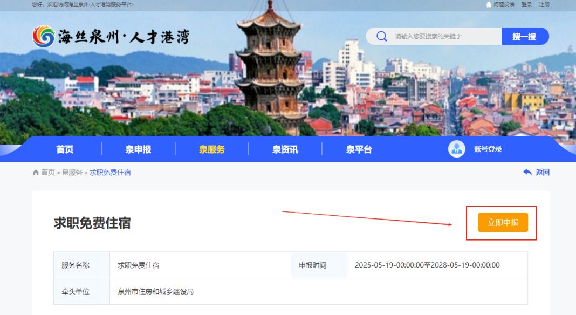This screenshot has width=576, height=315.
Task: Click the bell icon beside 问题反馈
Action: (x=489, y=4)
